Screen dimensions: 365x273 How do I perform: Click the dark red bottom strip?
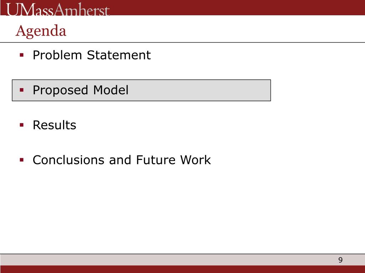[x=182, y=269]
